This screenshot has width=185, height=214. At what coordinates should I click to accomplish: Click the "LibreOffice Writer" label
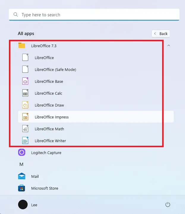50,141
